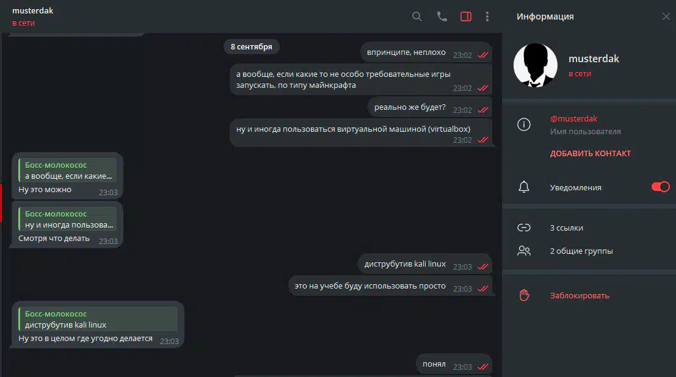The image size is (676, 377).
Task: Click the people groups icon
Action: click(524, 251)
